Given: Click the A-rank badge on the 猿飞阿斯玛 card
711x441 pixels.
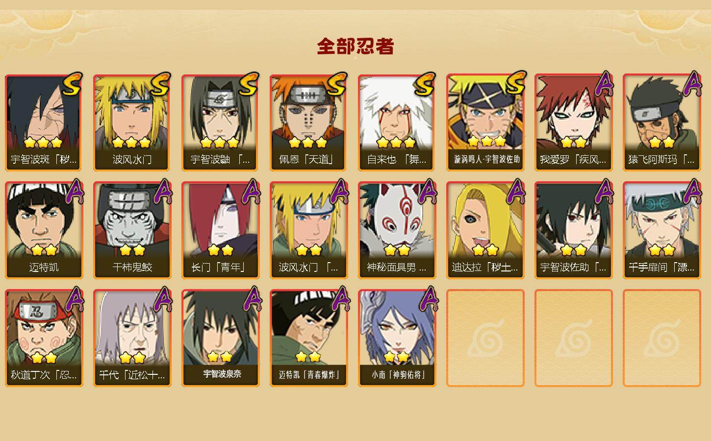Looking at the screenshot, I should (x=692, y=84).
